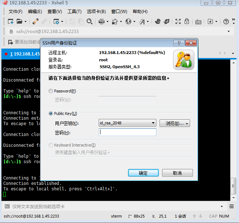239x223 pixels.
Task: Expand the new tab plus dropdown arrow
Action: coord(216,22)
